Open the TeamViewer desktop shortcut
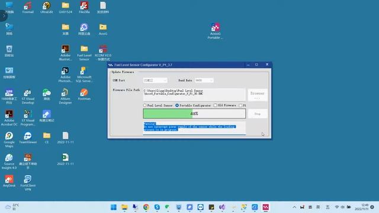This screenshot has height=213, width=379. point(28,138)
